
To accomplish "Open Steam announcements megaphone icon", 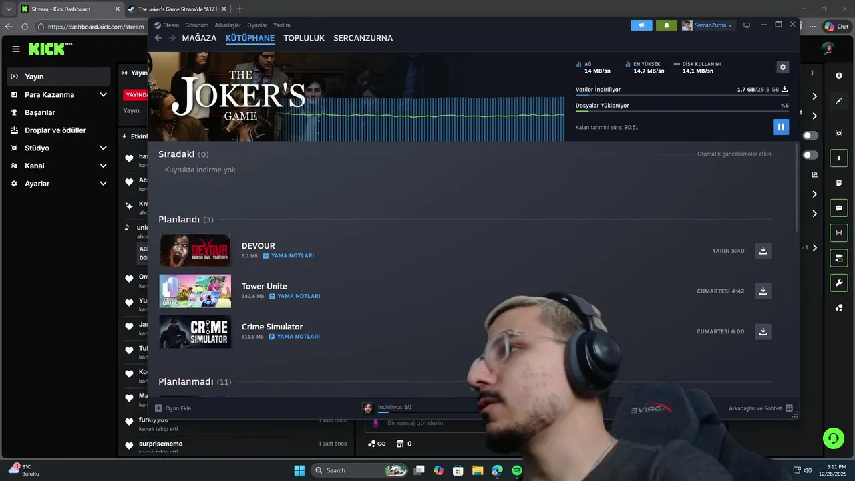I will click(641, 25).
